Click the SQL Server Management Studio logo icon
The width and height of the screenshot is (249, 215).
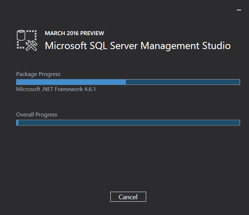pos(27,40)
